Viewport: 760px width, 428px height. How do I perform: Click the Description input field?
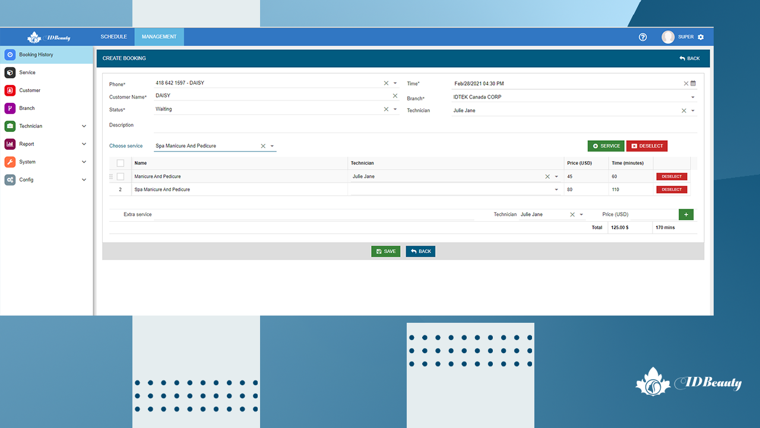[425, 125]
